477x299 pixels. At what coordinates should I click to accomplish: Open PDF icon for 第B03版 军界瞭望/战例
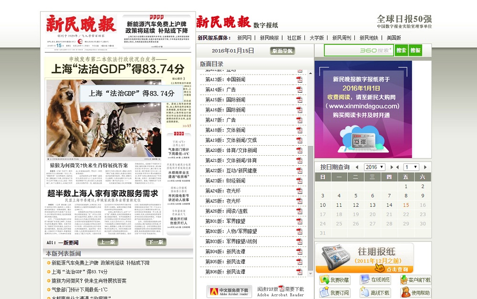click(300, 242)
